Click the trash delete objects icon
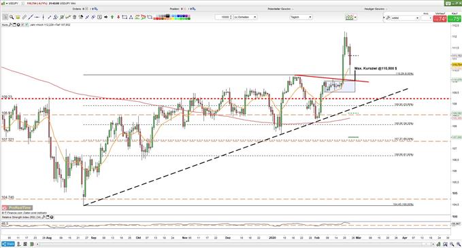The image size is (462, 248). [74, 17]
